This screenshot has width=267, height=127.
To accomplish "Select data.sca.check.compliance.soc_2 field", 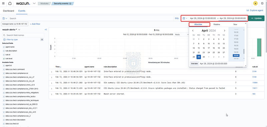I will coord(18,116).
